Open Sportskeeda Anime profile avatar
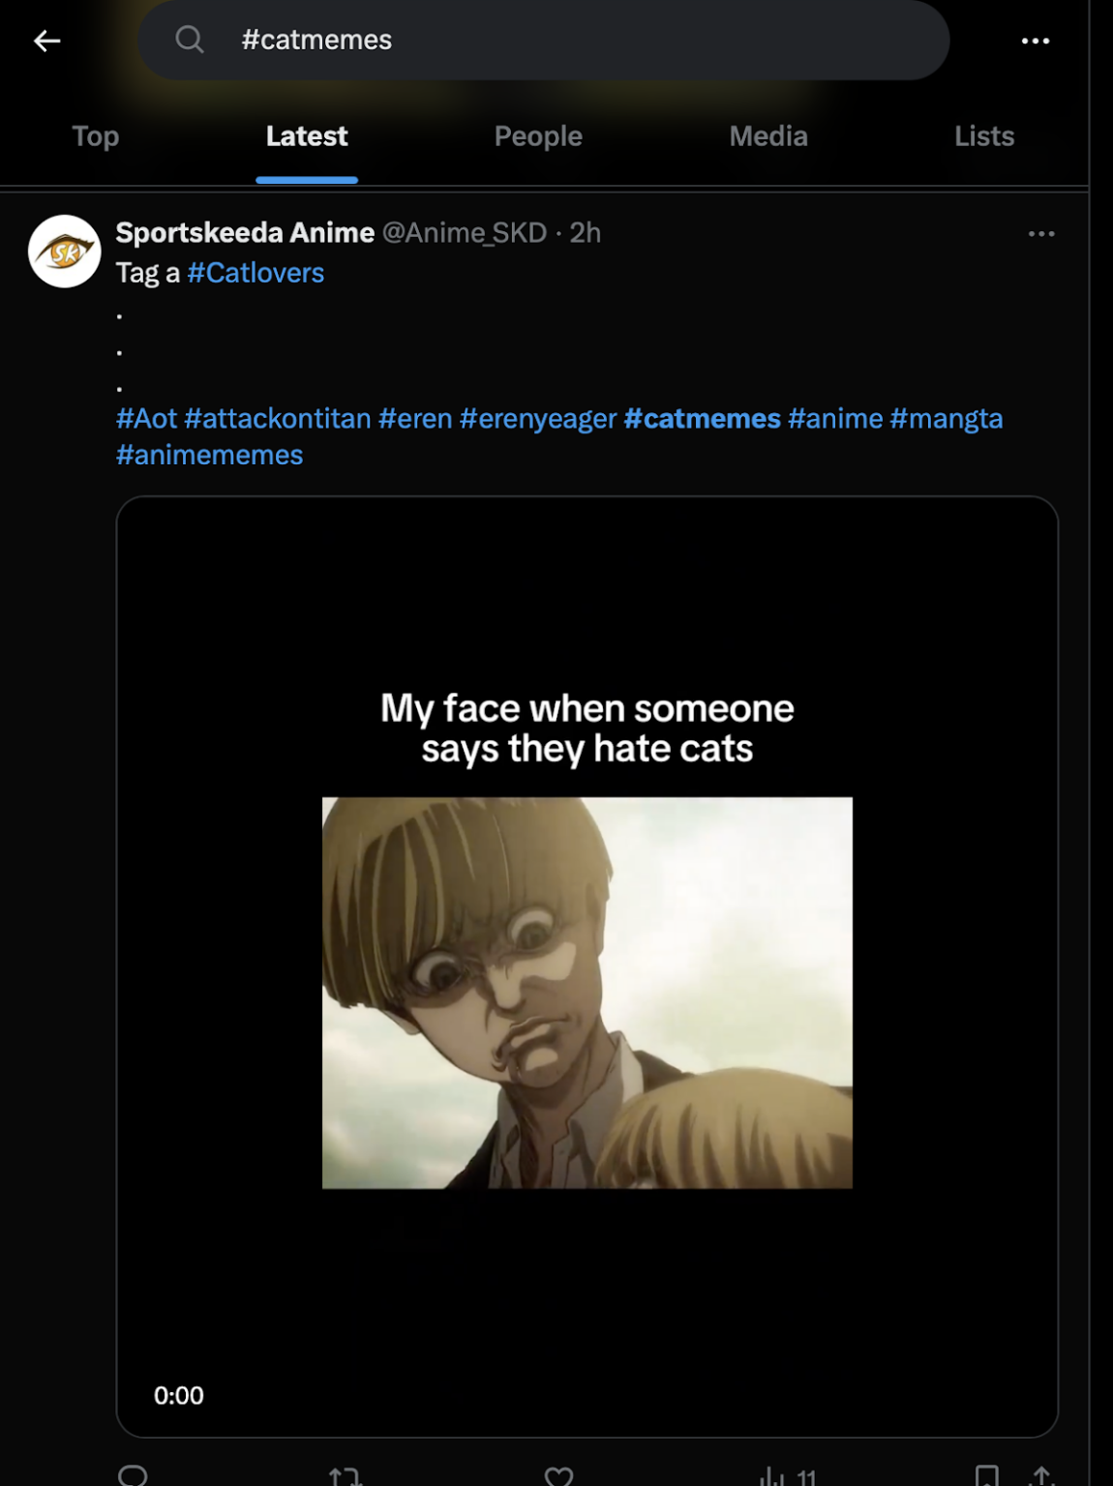This screenshot has width=1113, height=1486. [65, 252]
